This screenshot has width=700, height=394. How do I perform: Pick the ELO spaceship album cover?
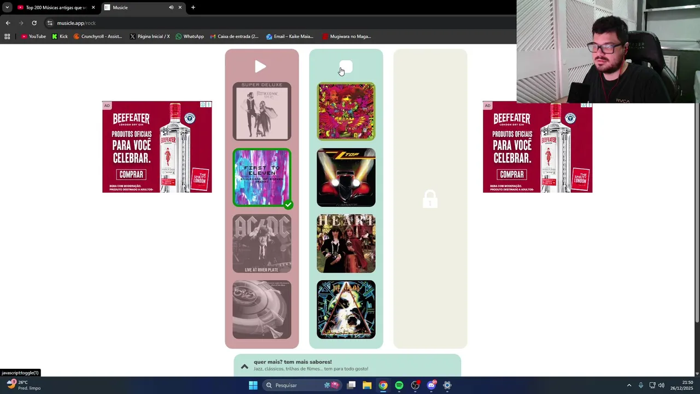pos(262,310)
